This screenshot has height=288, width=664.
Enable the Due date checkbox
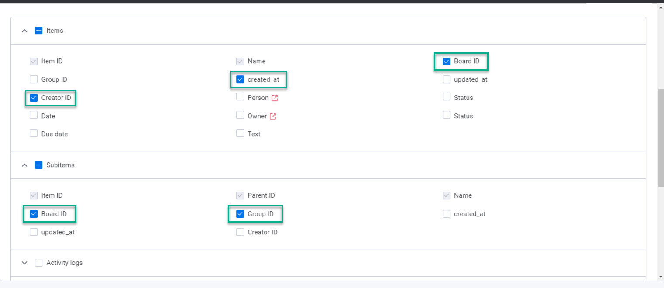click(34, 134)
